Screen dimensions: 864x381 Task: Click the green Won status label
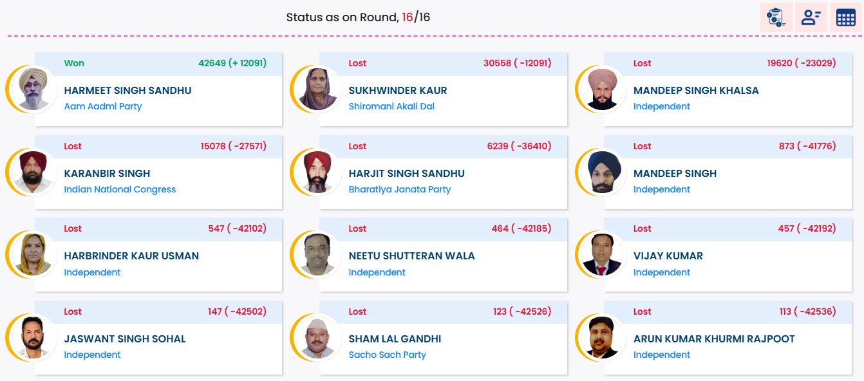(74, 63)
